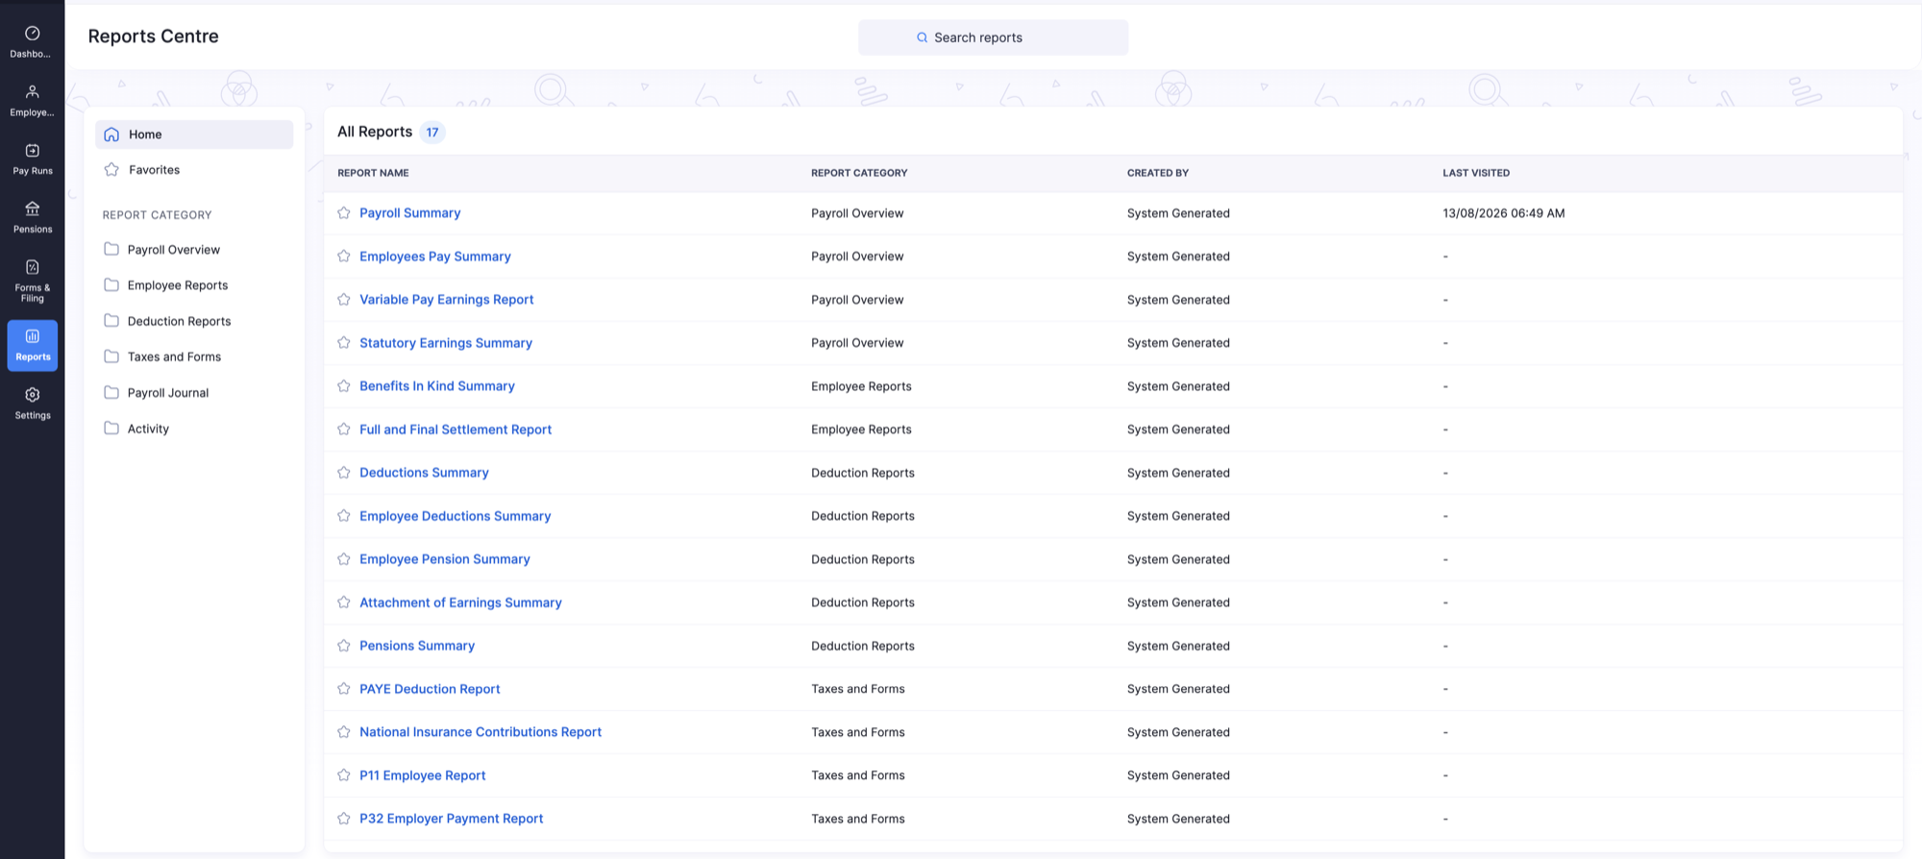Open the Pensions Summary report link
This screenshot has height=859, width=1922.
coord(417,645)
